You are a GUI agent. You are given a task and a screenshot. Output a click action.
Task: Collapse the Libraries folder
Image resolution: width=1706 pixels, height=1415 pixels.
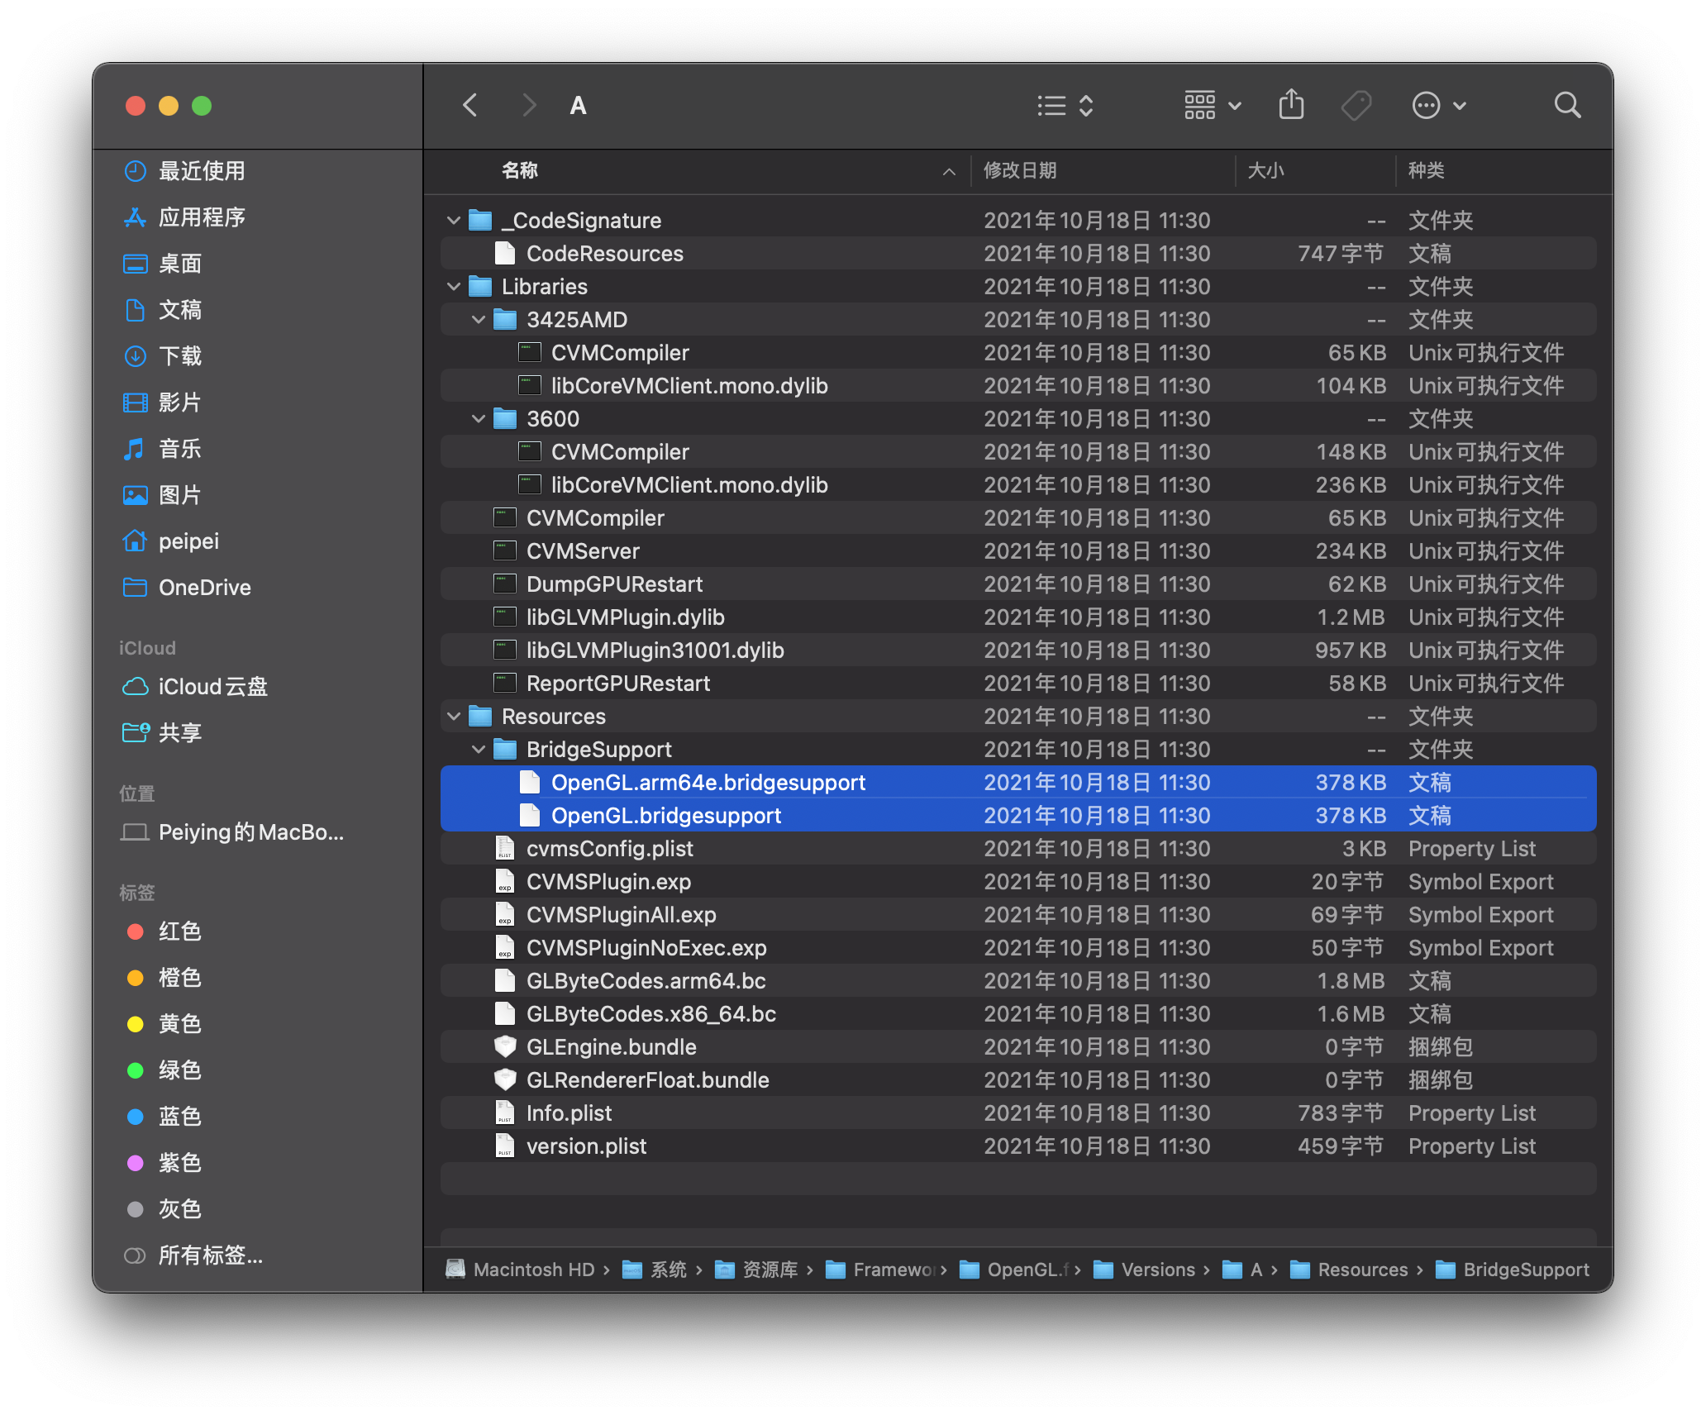(x=454, y=287)
